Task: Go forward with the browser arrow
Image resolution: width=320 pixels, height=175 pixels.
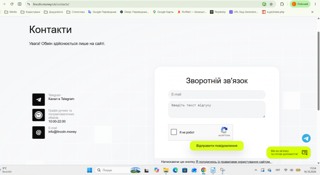Action: 4,4
